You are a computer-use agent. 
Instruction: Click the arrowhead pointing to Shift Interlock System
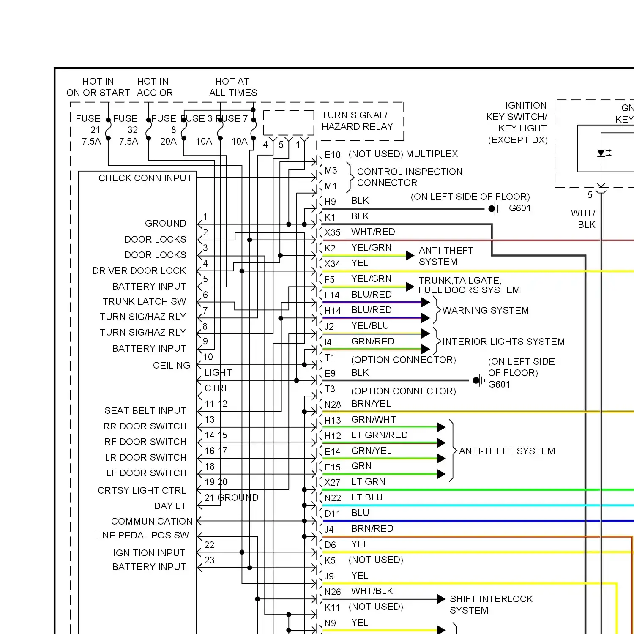pyautogui.click(x=441, y=599)
